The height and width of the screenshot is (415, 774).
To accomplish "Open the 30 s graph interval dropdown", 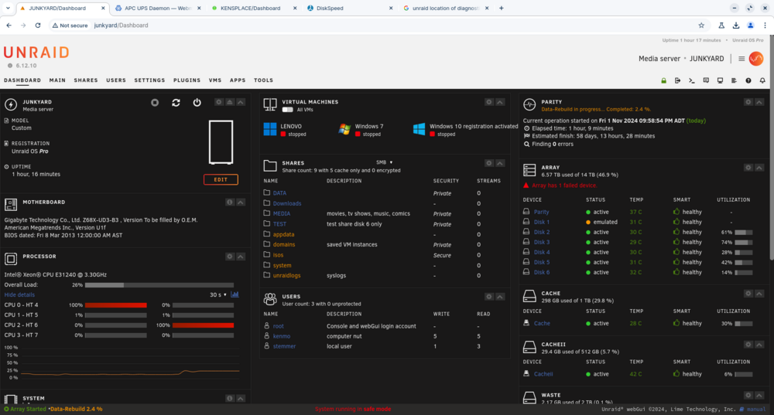I will coord(218,294).
